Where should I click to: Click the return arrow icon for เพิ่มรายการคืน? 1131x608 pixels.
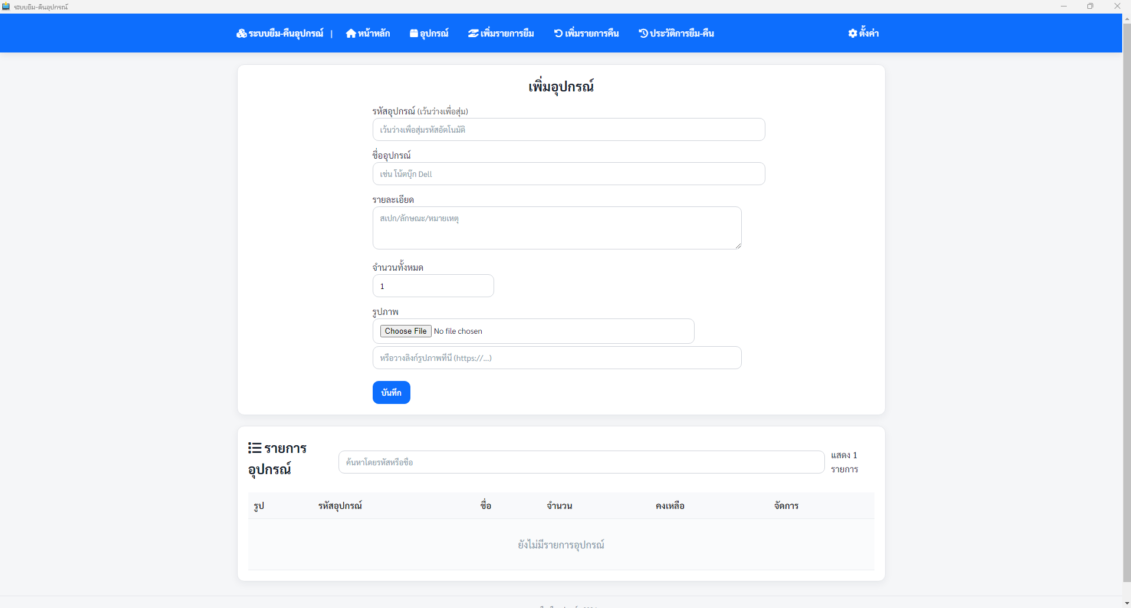[558, 34]
